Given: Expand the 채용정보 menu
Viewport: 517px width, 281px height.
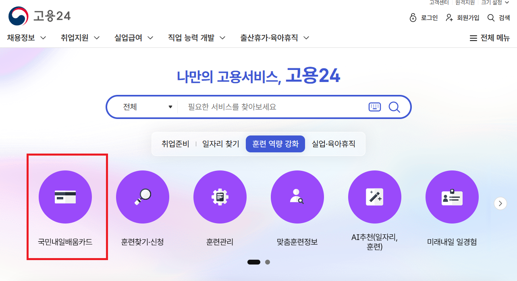Looking at the screenshot, I should coord(27,38).
